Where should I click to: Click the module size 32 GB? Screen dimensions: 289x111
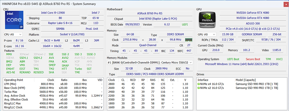point(129,69)
